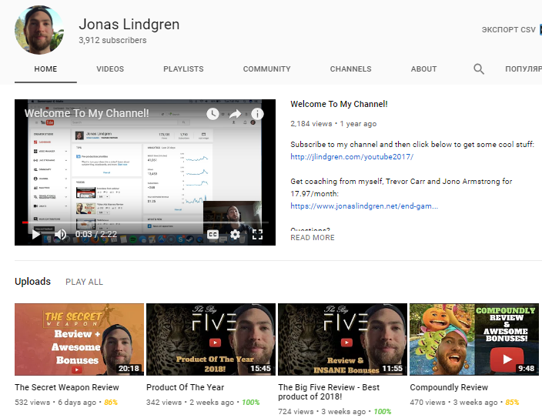The height and width of the screenshot is (418, 542).
Task: Click PLAY ALL next to Uploads
Action: [85, 282]
